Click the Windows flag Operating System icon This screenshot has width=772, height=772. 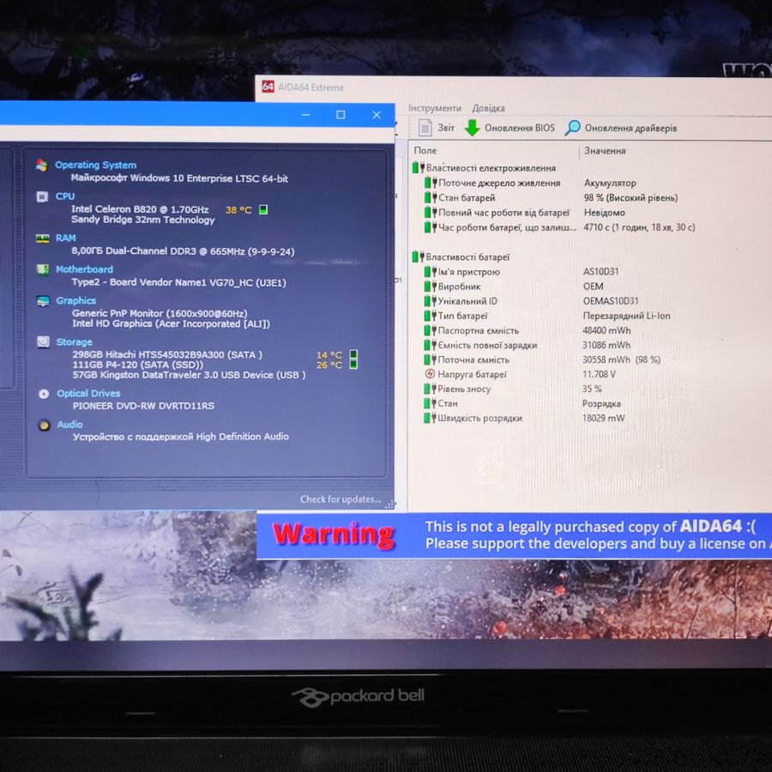pos(42,166)
